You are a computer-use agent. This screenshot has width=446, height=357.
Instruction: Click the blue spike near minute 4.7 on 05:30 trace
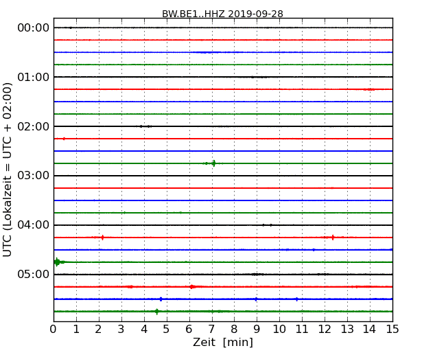161,299
